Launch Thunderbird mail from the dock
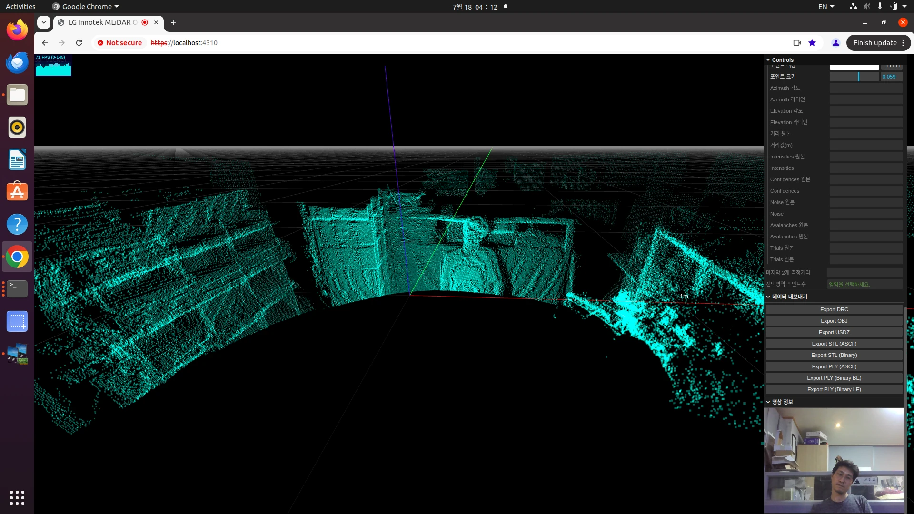 [x=17, y=62]
